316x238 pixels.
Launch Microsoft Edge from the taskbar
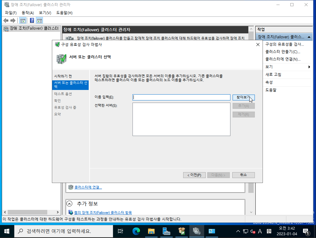[136, 231]
